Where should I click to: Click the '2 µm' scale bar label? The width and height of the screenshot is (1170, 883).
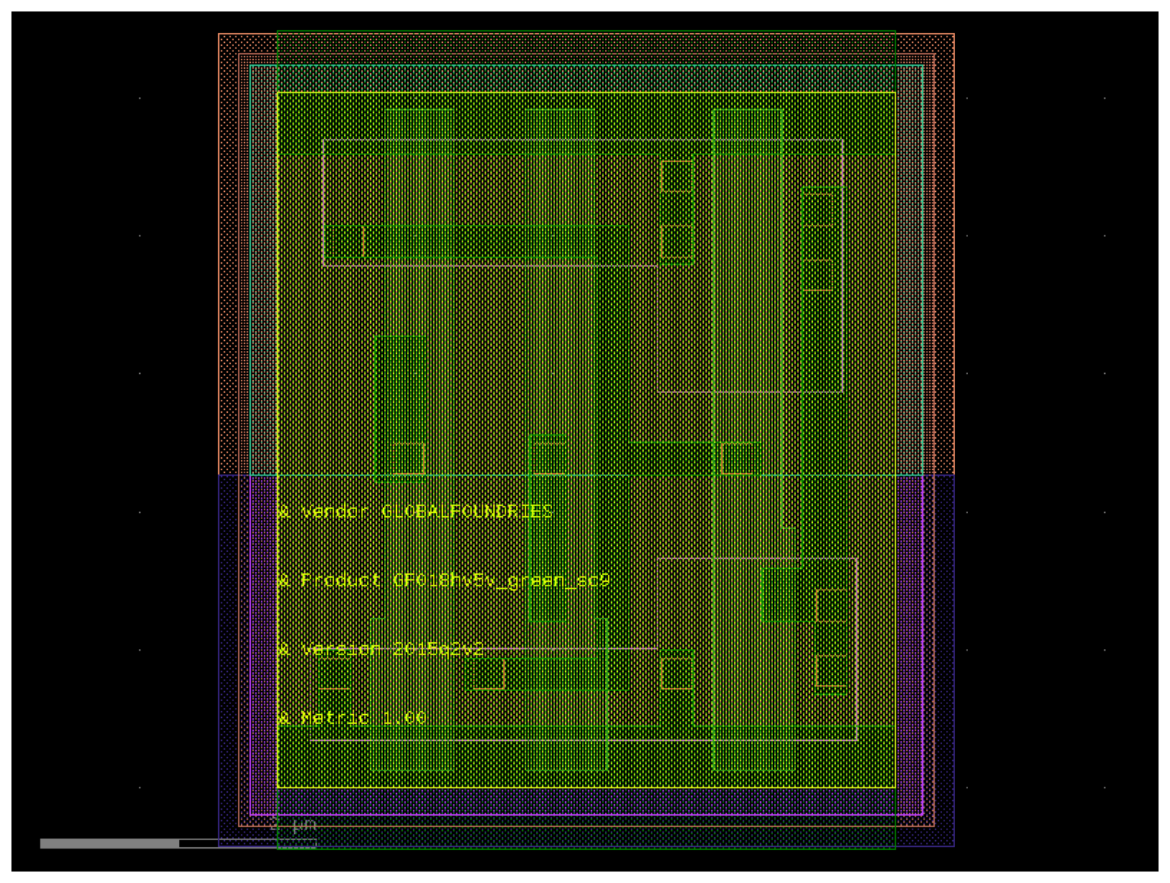[x=294, y=825]
